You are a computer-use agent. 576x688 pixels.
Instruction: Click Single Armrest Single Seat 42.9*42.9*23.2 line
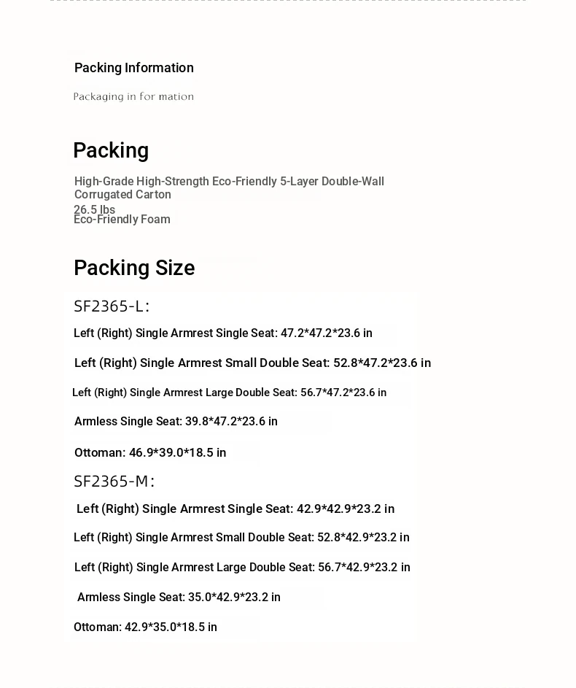(236, 509)
